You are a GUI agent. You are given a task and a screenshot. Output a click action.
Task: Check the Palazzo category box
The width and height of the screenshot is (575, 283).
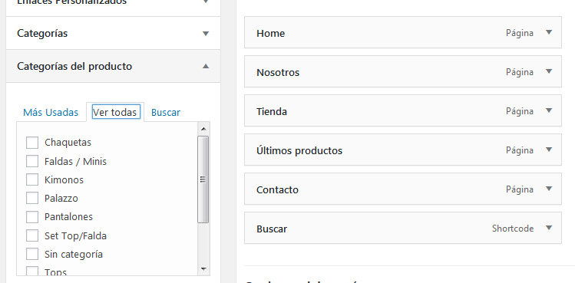pyautogui.click(x=32, y=199)
